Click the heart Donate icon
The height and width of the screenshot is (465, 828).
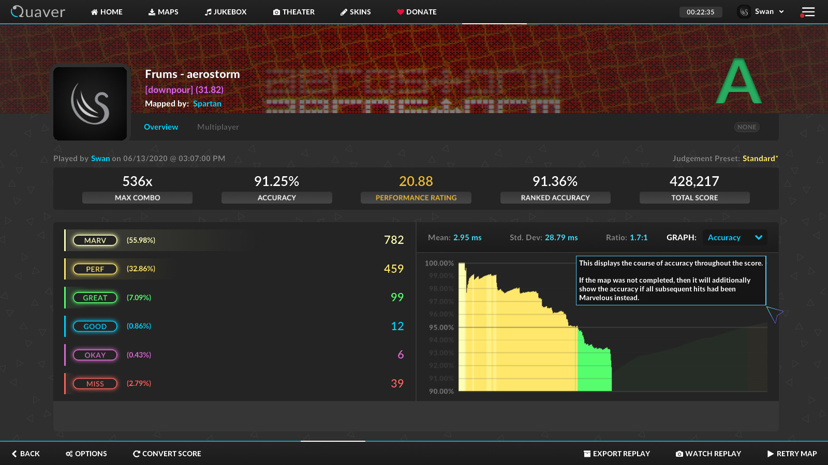[x=400, y=12]
